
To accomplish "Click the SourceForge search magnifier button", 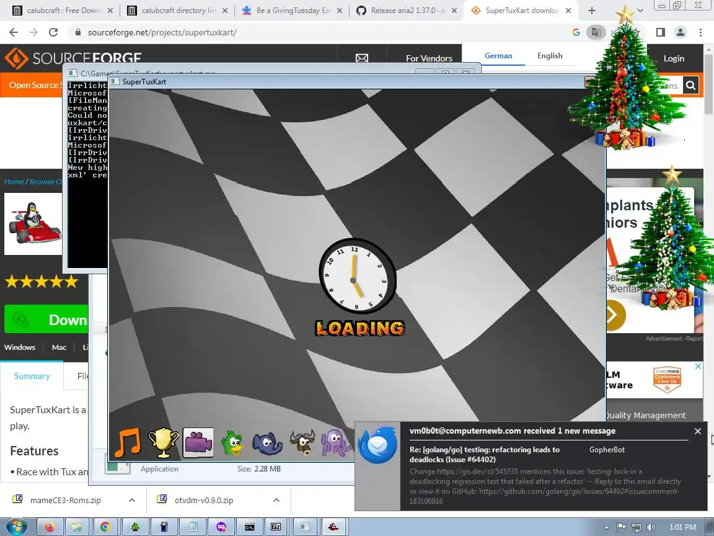I will [x=690, y=85].
